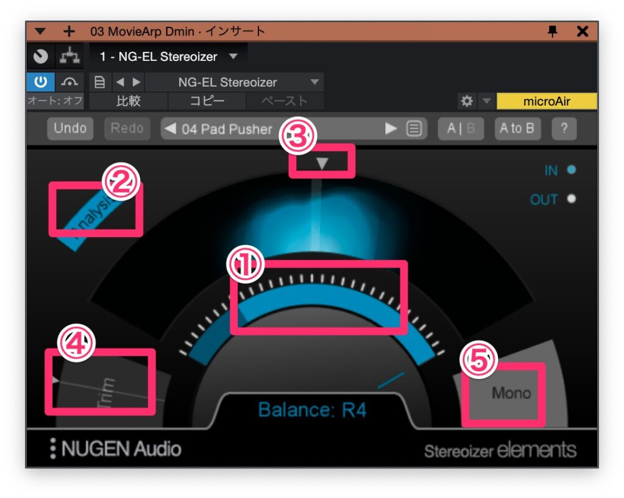This screenshot has height=498, width=624.
Task: Open the preset list browser icon
Action: pos(414,129)
